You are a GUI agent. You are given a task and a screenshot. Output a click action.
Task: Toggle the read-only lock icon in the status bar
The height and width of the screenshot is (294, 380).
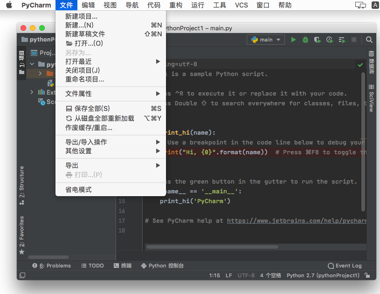(367, 275)
